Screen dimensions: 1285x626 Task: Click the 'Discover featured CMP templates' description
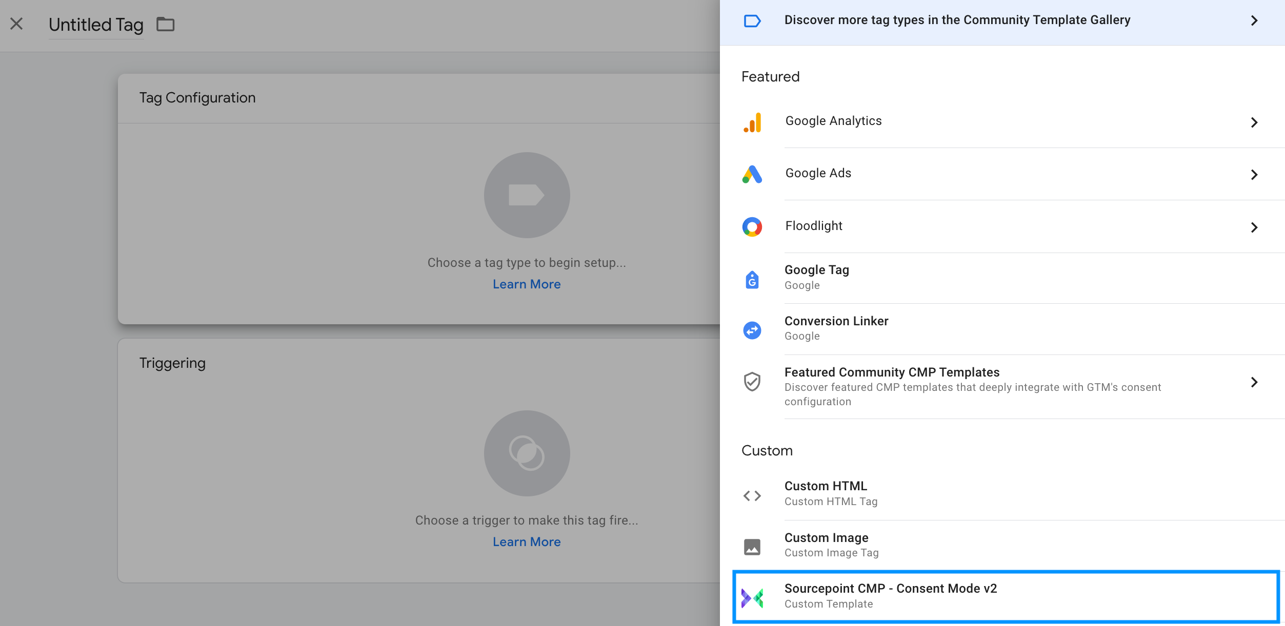pyautogui.click(x=973, y=394)
